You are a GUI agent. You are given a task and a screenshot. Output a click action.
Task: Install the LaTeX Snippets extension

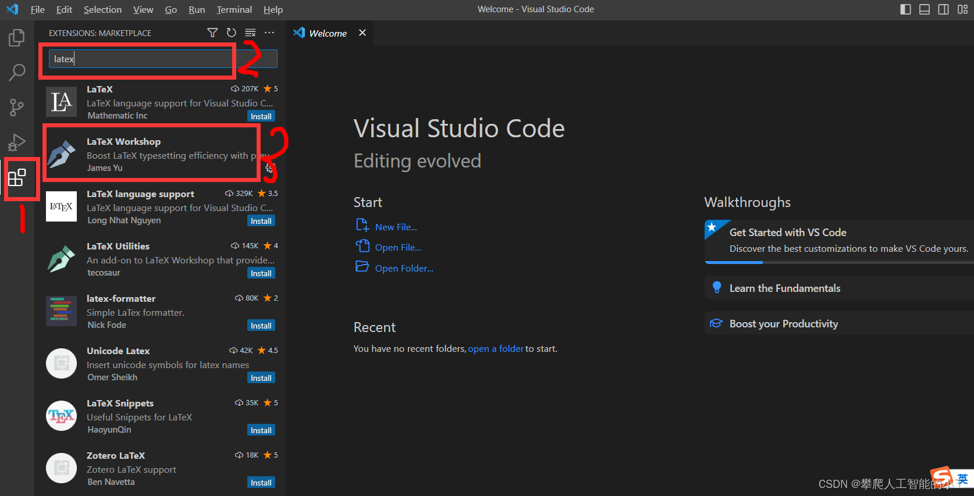coord(261,430)
